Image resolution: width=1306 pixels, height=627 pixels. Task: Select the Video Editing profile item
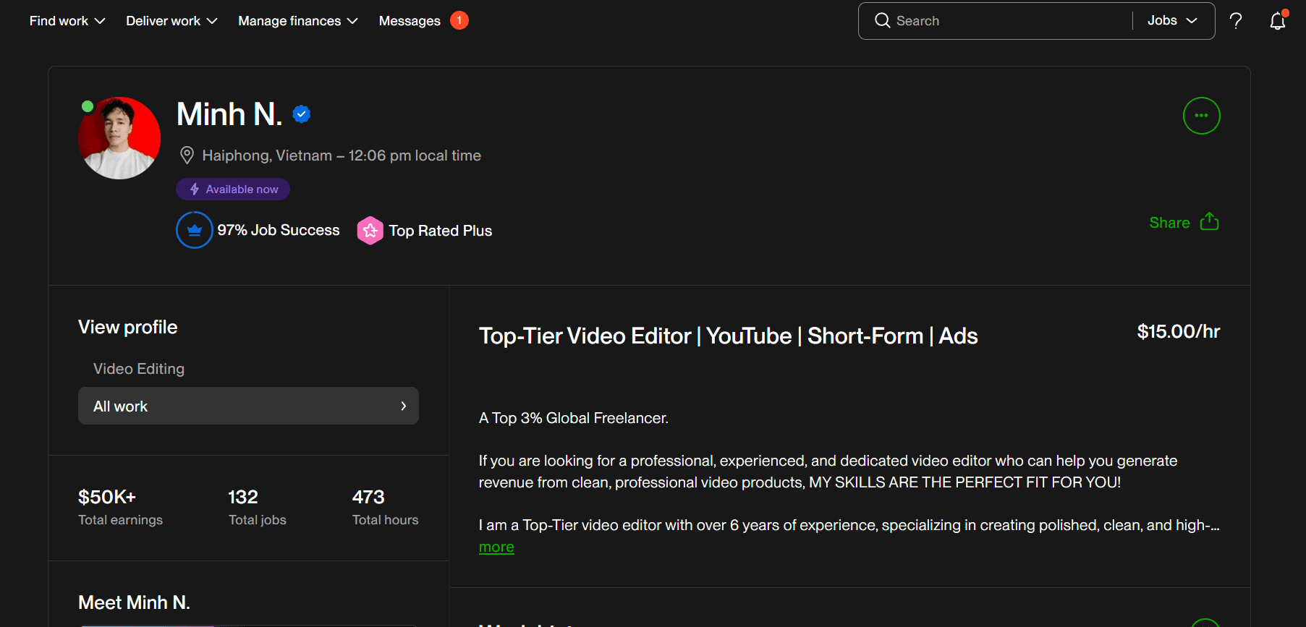[139, 369]
